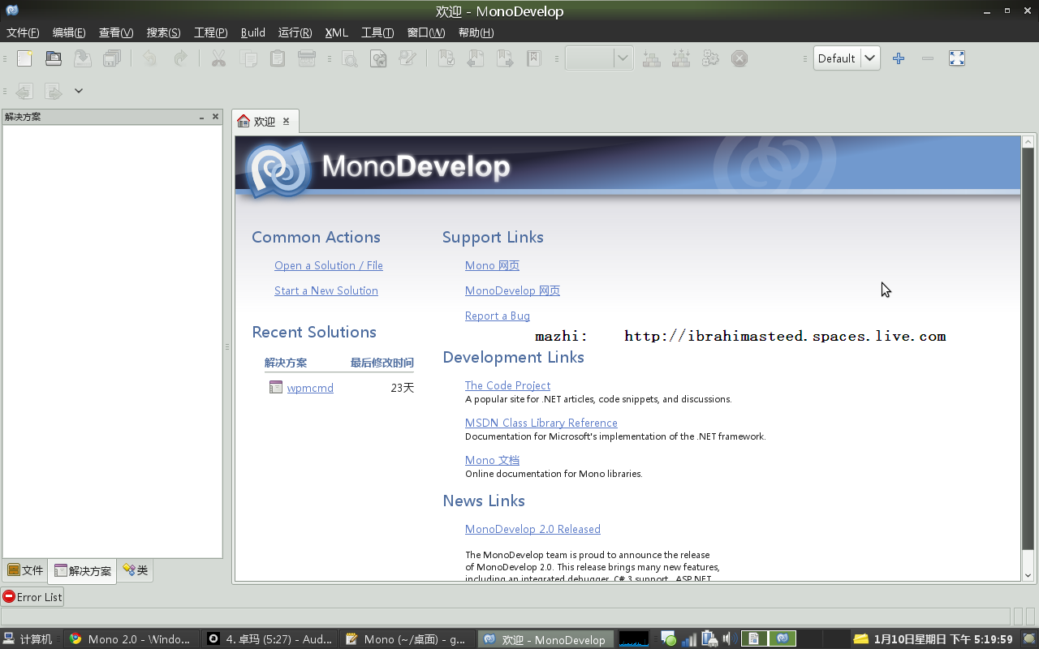Select the 解决方案 pad tab
This screenshot has width=1039, height=649.
click(x=83, y=571)
